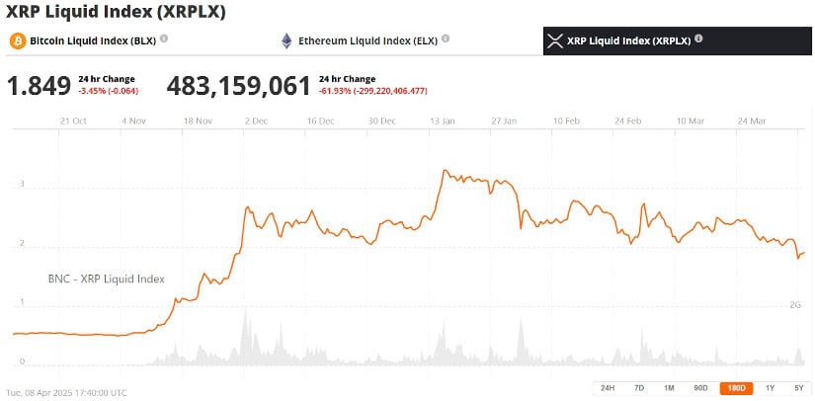
Task: Click the Bitcoin logo icon
Action: [x=17, y=41]
